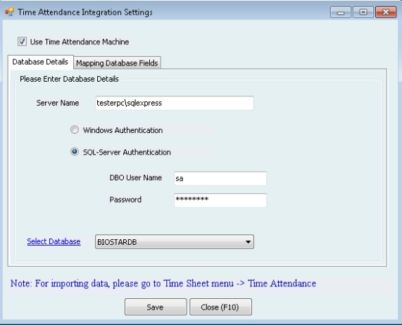Click the dropdown arrow beside BIOSTARDB

pos(248,242)
